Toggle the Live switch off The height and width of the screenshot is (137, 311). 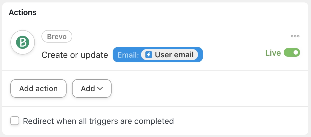tap(292, 52)
